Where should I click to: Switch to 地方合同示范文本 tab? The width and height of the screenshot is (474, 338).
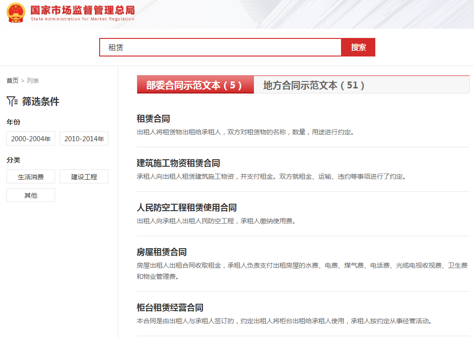(x=314, y=85)
